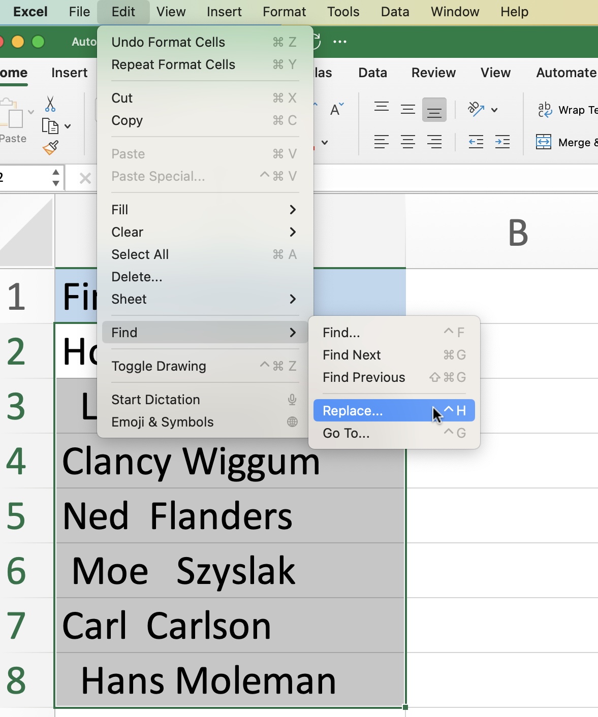598x717 pixels.
Task: Open the font color dropdown arrow
Action: [325, 142]
